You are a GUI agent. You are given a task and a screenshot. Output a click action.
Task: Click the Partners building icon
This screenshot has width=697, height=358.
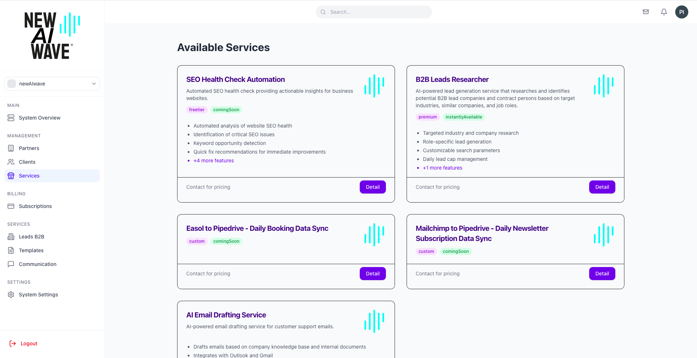point(11,148)
